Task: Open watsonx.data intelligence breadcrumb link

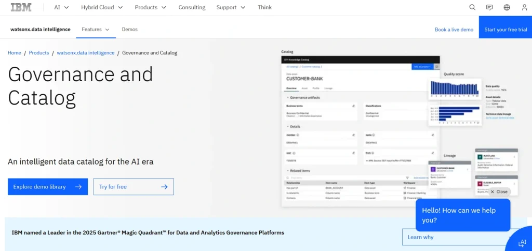Action: pos(86,53)
